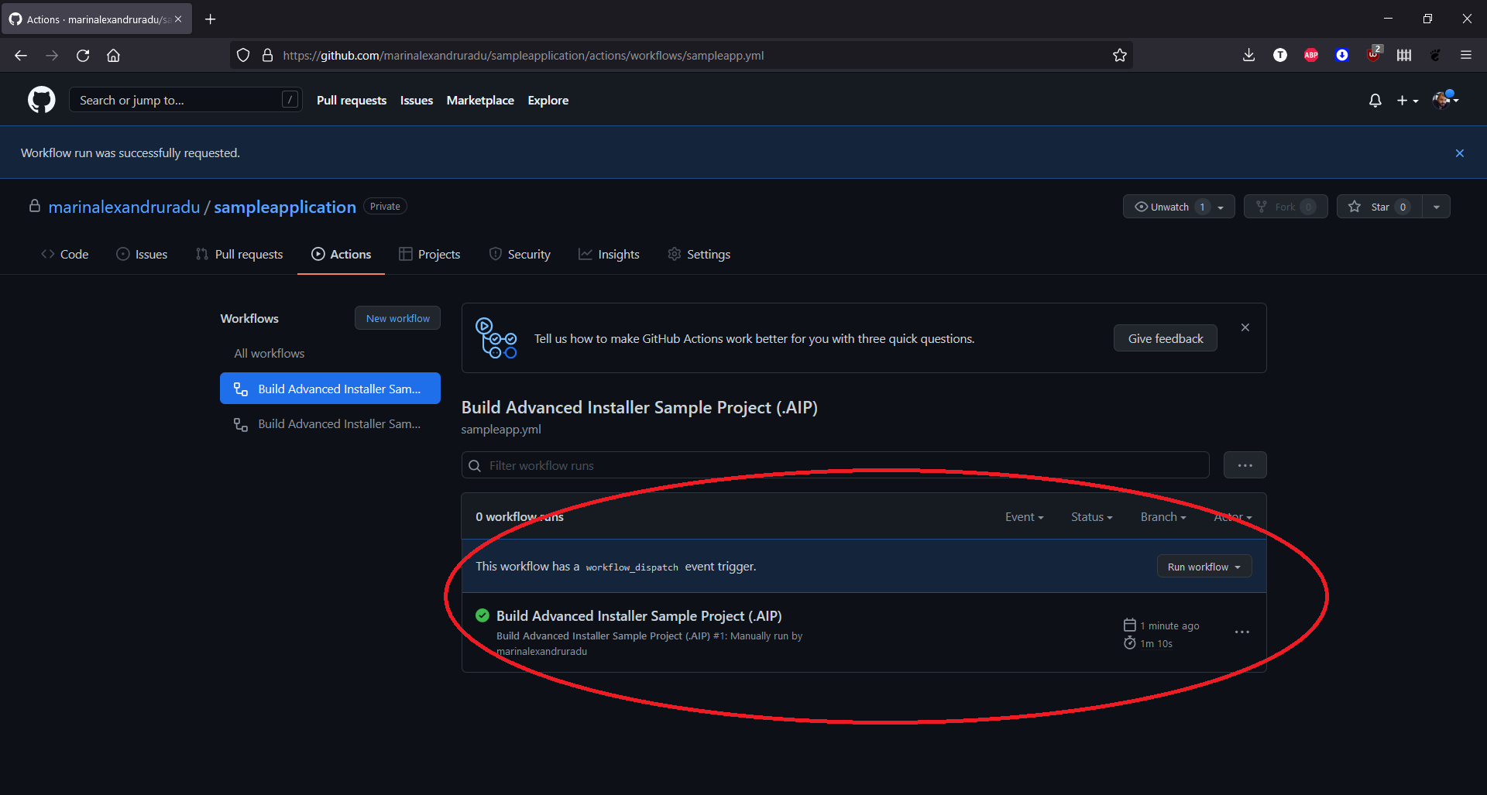
Task: Focus the Search or jump to field
Action: [x=185, y=100]
